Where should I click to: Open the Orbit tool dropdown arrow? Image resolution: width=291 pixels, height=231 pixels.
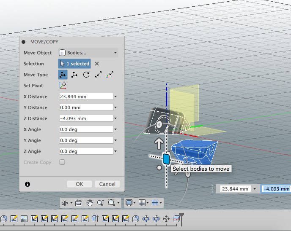click(x=71, y=203)
